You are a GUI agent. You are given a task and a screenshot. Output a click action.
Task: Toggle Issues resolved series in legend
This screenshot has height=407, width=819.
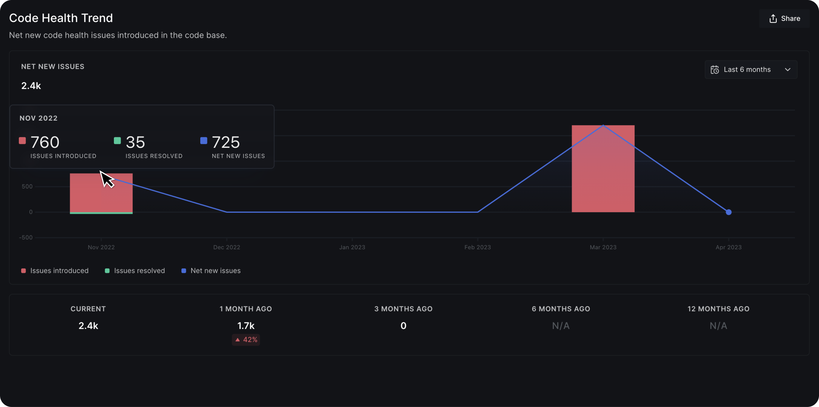coord(139,271)
